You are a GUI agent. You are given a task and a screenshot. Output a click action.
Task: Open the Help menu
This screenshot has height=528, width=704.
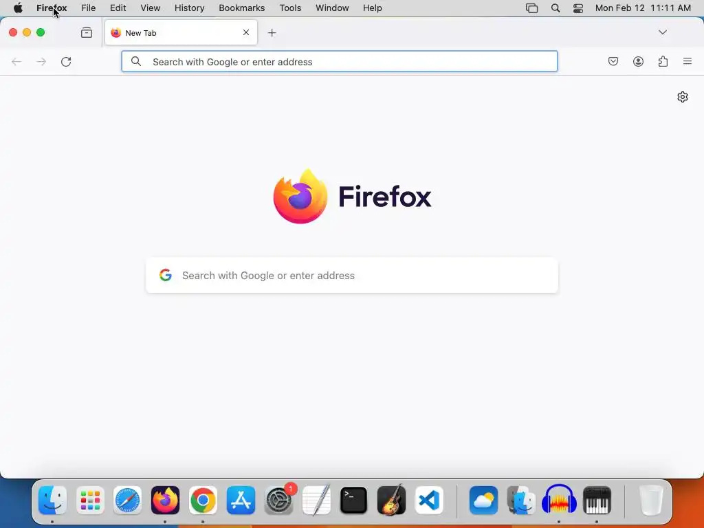372,8
